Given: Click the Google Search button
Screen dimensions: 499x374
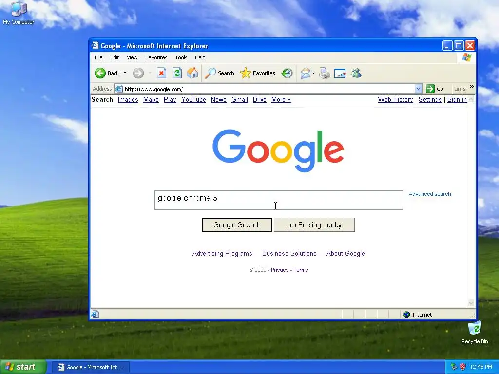Looking at the screenshot, I should [x=237, y=225].
